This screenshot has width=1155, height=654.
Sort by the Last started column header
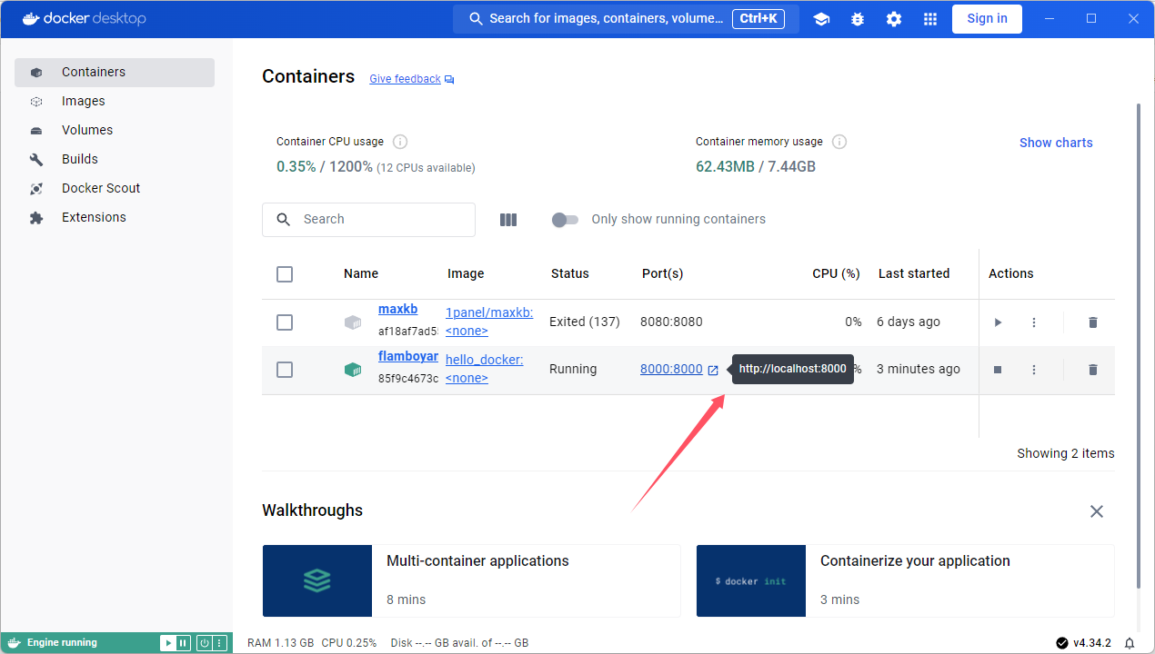[914, 274]
